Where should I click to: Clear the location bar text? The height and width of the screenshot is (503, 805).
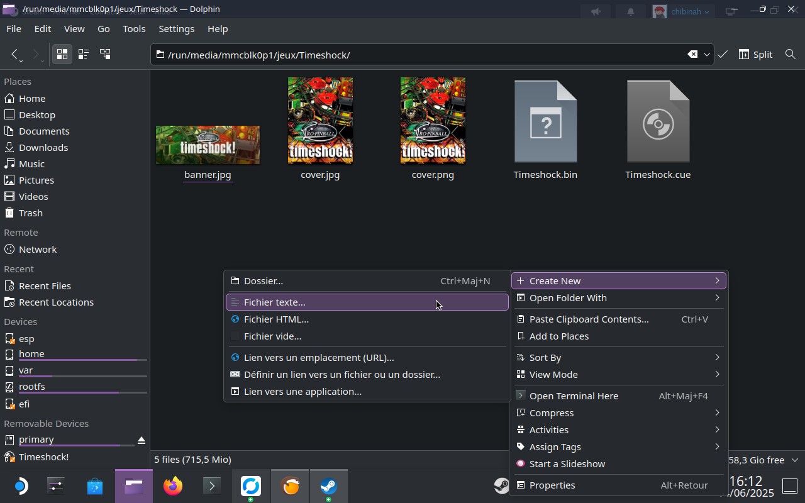692,55
